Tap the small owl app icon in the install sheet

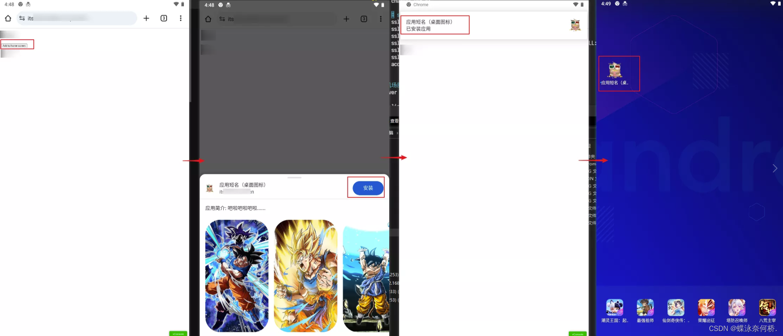click(210, 188)
